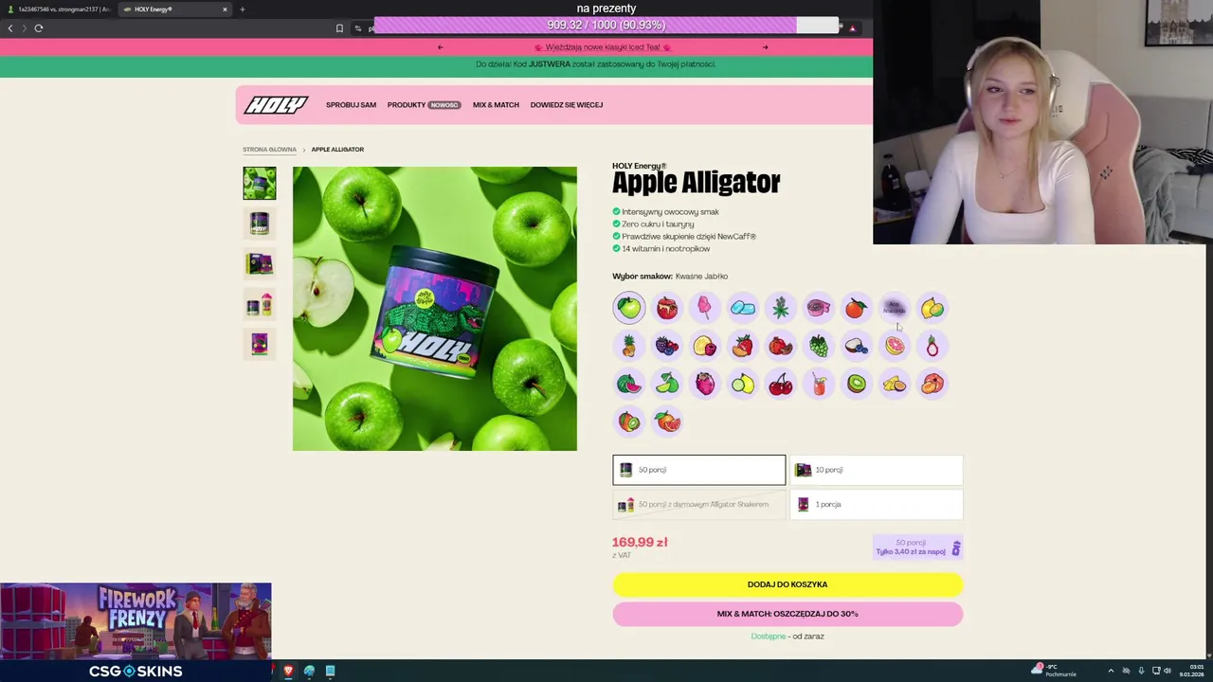Switch to the HOLY Energy browser tab
1213x682 pixels.
pos(175,9)
